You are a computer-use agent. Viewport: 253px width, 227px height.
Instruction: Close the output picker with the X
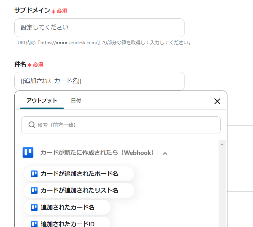[217, 101]
